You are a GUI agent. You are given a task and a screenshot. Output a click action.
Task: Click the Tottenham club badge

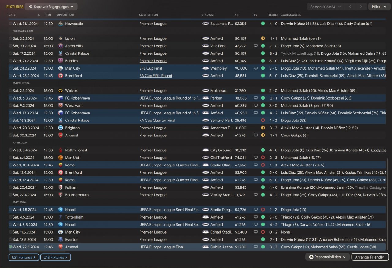click(x=61, y=217)
